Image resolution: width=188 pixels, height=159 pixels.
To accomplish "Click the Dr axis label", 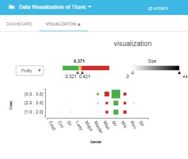I will tap(69, 123).
